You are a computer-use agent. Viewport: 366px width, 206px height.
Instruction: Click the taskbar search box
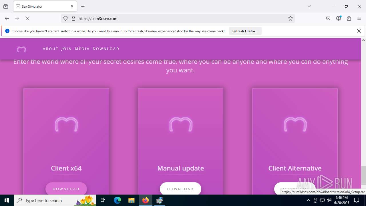click(x=55, y=200)
